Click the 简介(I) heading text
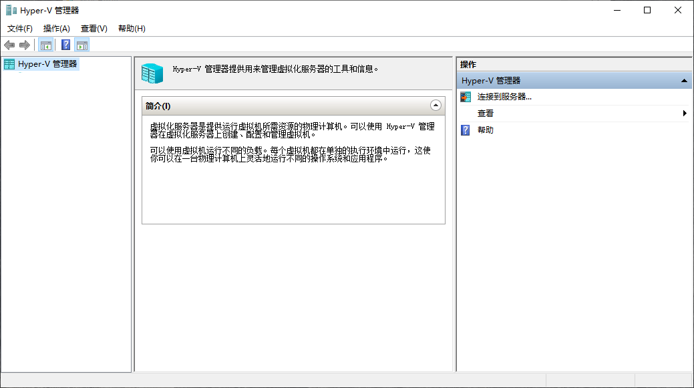The image size is (694, 388). tap(158, 106)
